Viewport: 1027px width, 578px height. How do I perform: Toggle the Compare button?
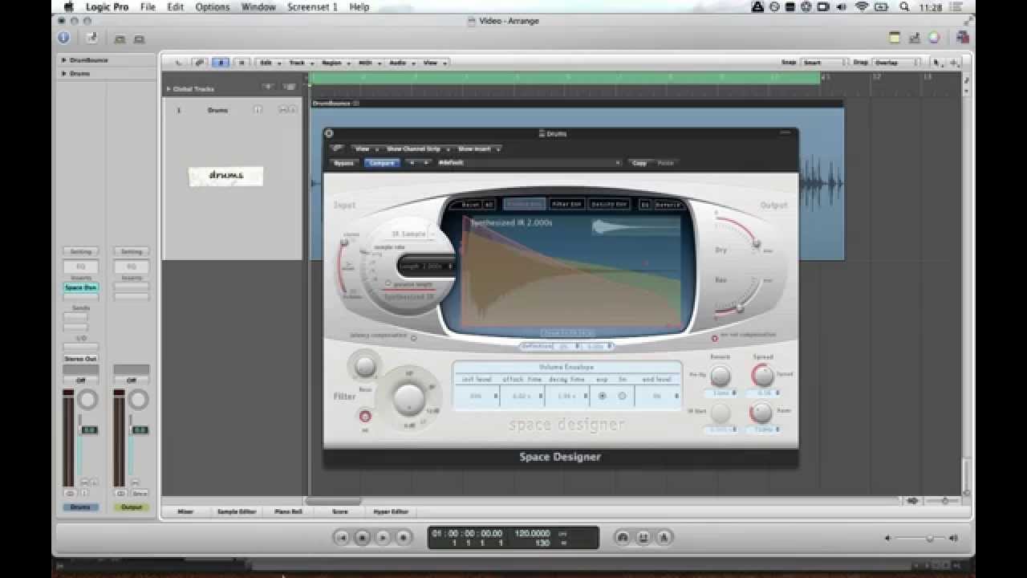click(382, 163)
